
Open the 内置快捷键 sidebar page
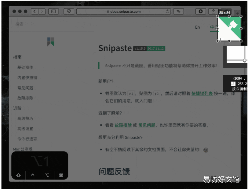click(27, 77)
